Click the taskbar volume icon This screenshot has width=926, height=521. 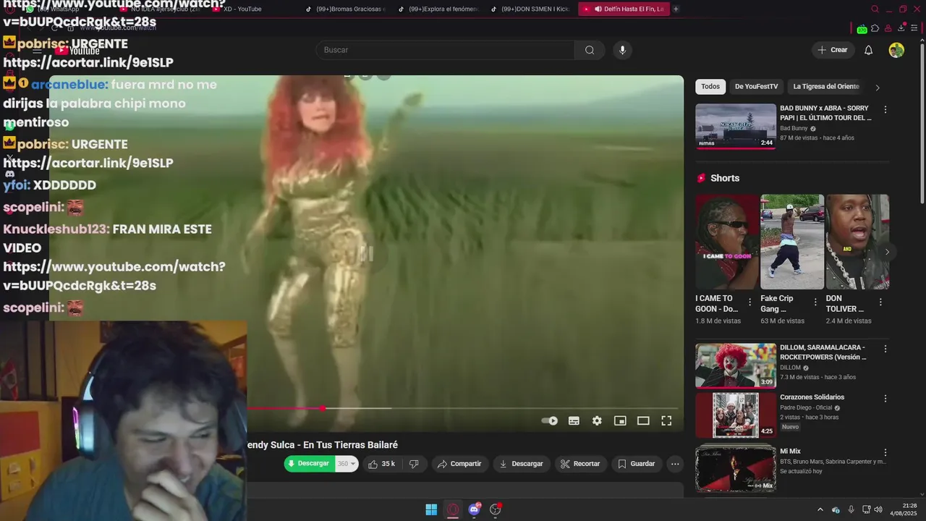click(x=878, y=509)
